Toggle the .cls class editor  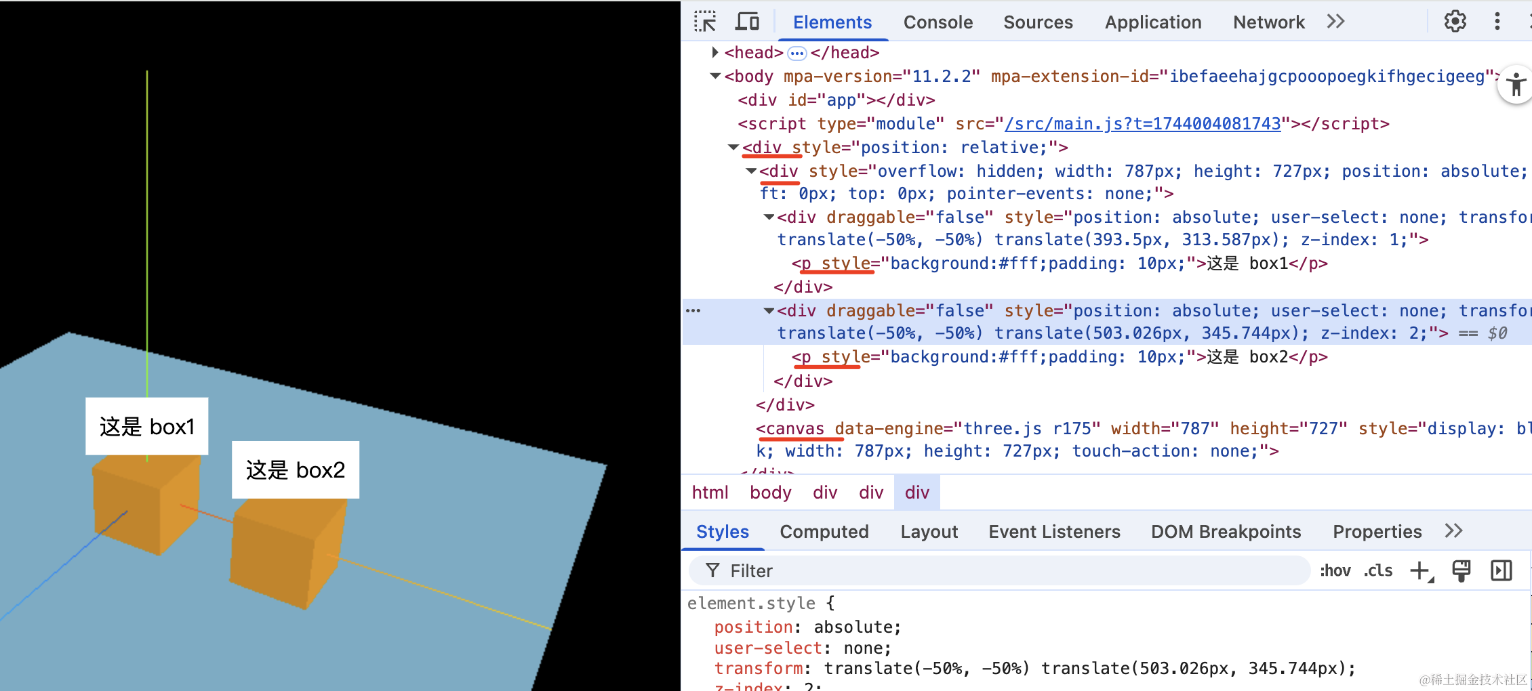tap(1379, 571)
